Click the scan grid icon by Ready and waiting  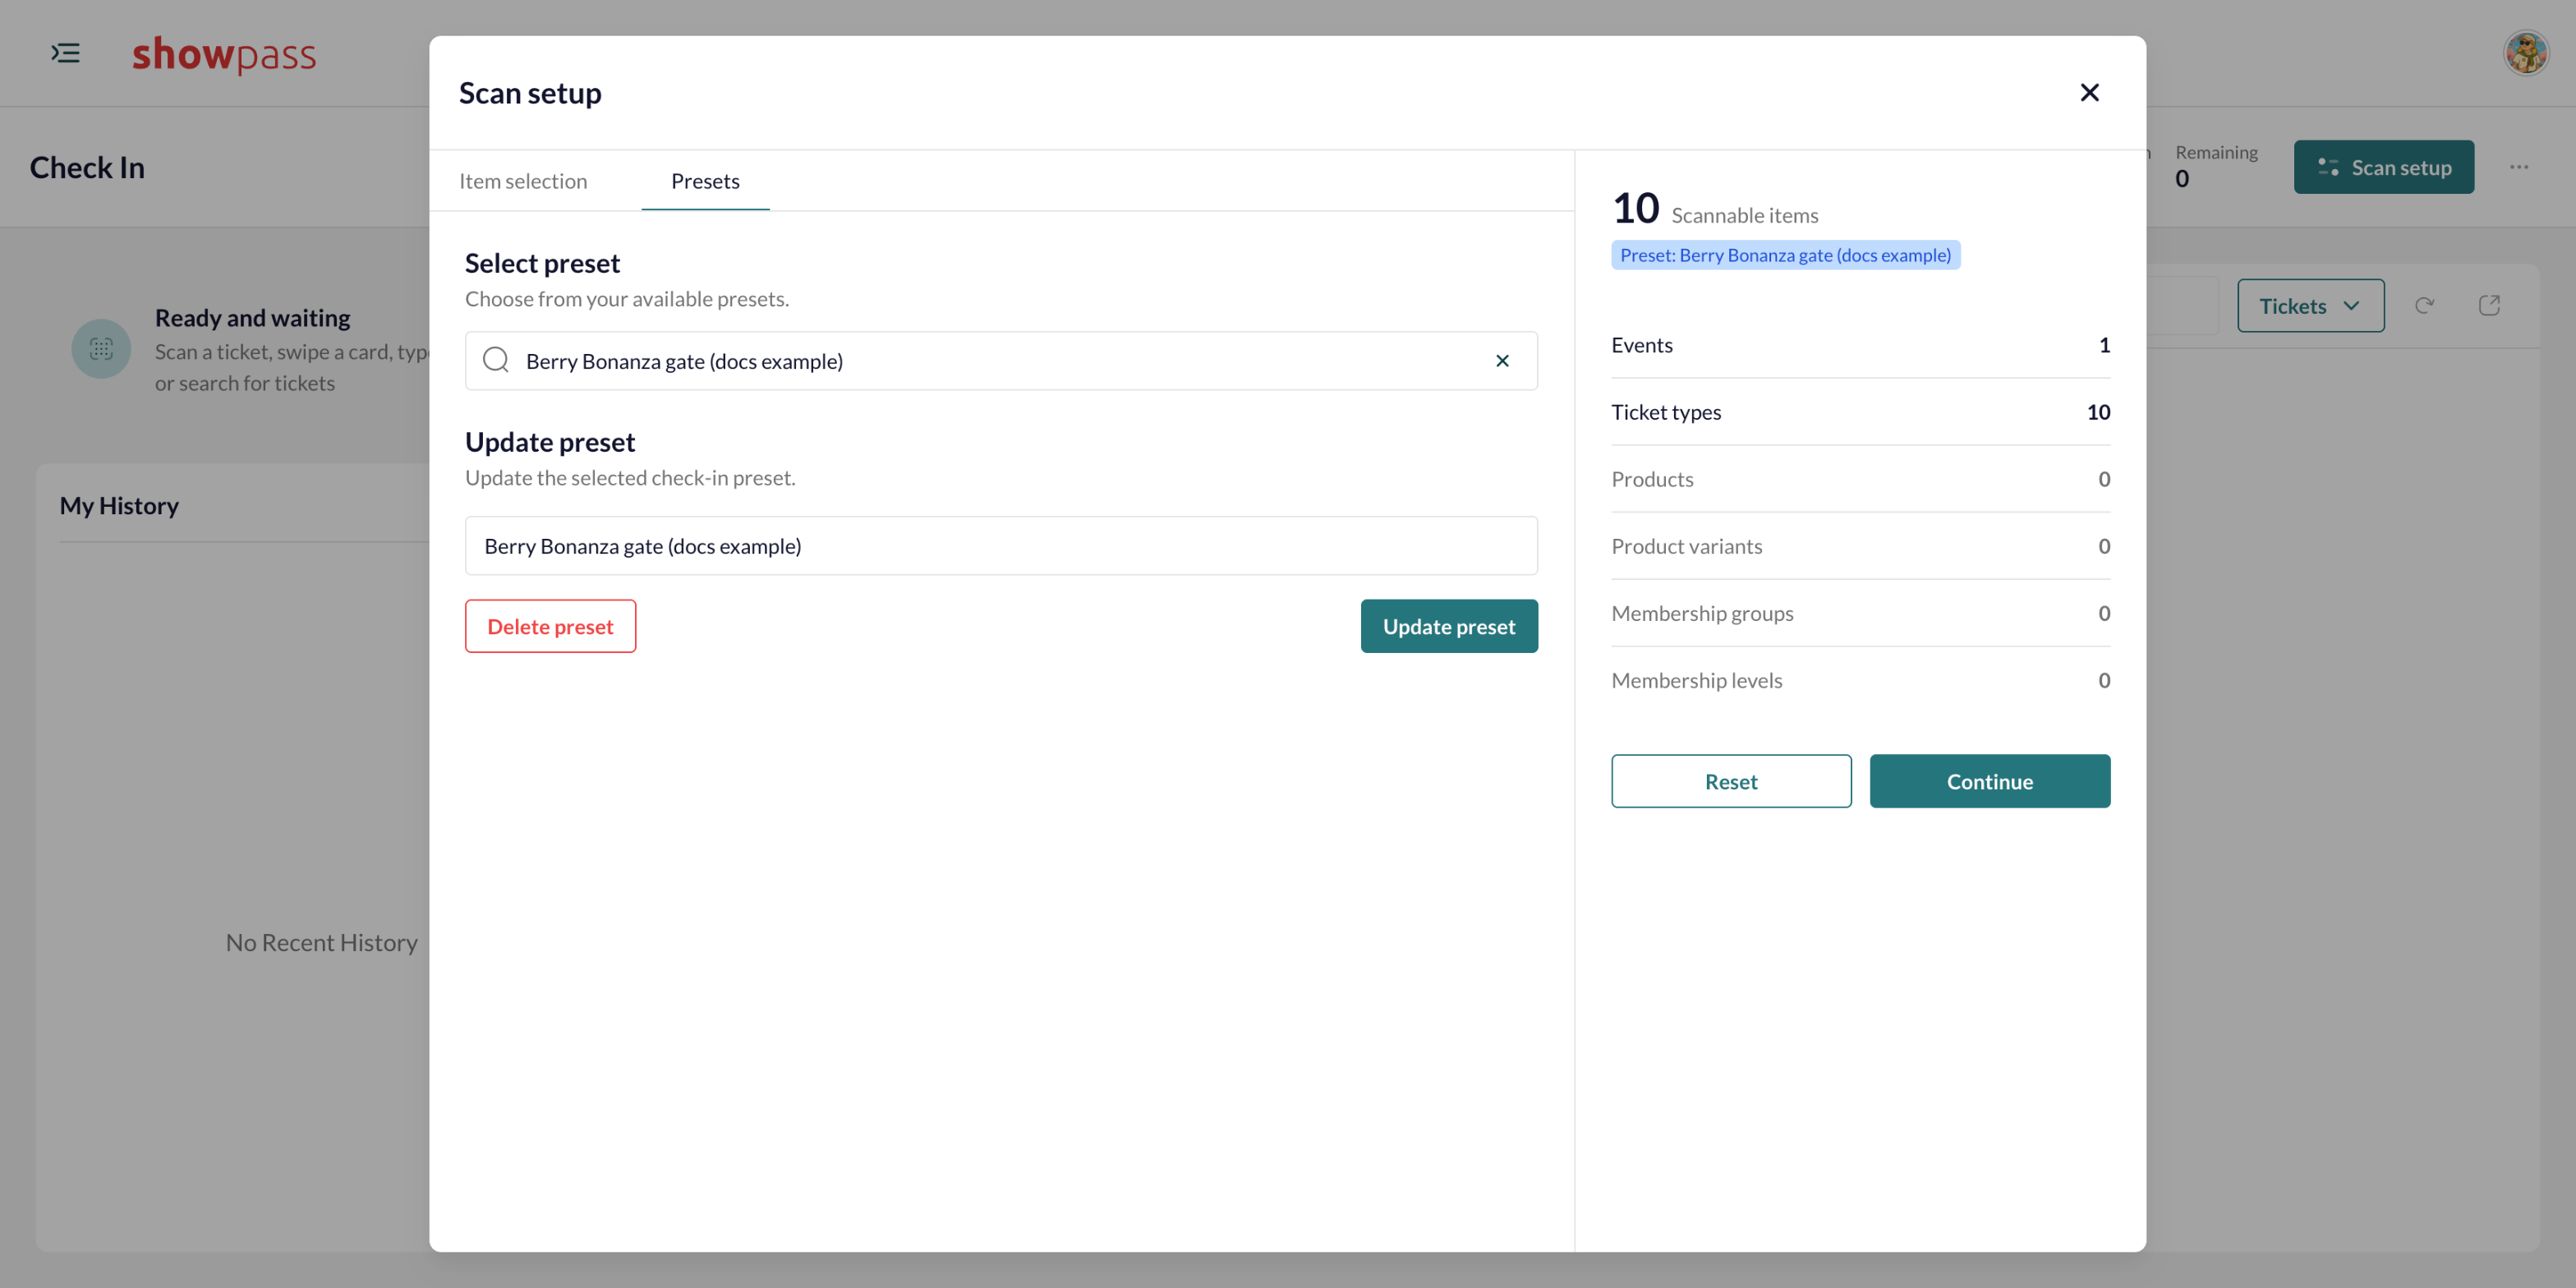pyautogui.click(x=101, y=349)
